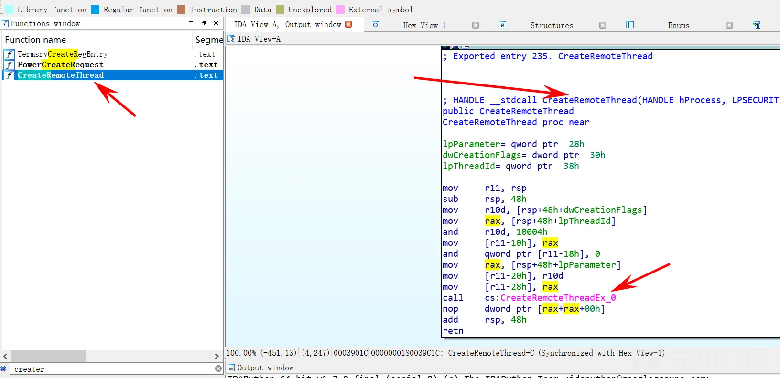Click the tab icon after Enums

coord(757,25)
